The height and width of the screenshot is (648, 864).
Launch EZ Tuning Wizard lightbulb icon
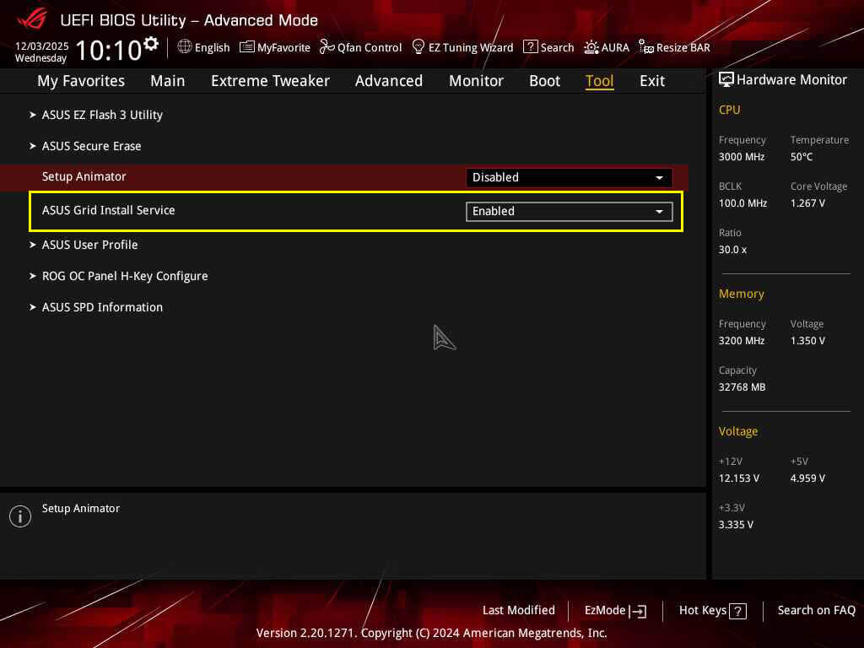[418, 47]
